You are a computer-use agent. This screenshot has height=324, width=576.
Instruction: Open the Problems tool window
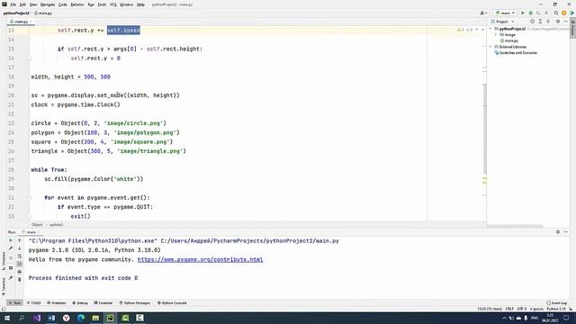click(x=57, y=303)
